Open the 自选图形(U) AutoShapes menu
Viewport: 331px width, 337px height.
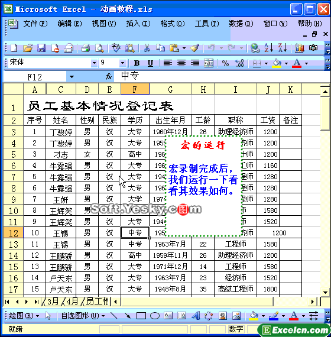coord(83,316)
